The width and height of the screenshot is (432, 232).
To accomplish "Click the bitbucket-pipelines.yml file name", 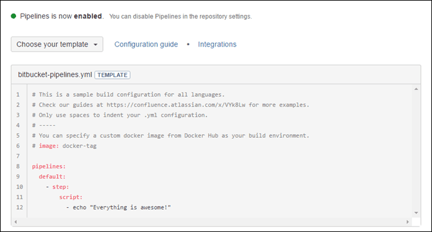I will click(x=55, y=75).
